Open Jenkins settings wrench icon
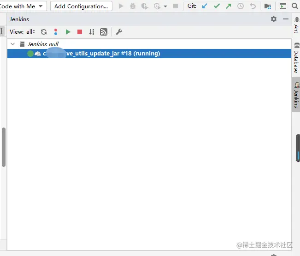Screen dimensions: 300x256 click(119, 32)
